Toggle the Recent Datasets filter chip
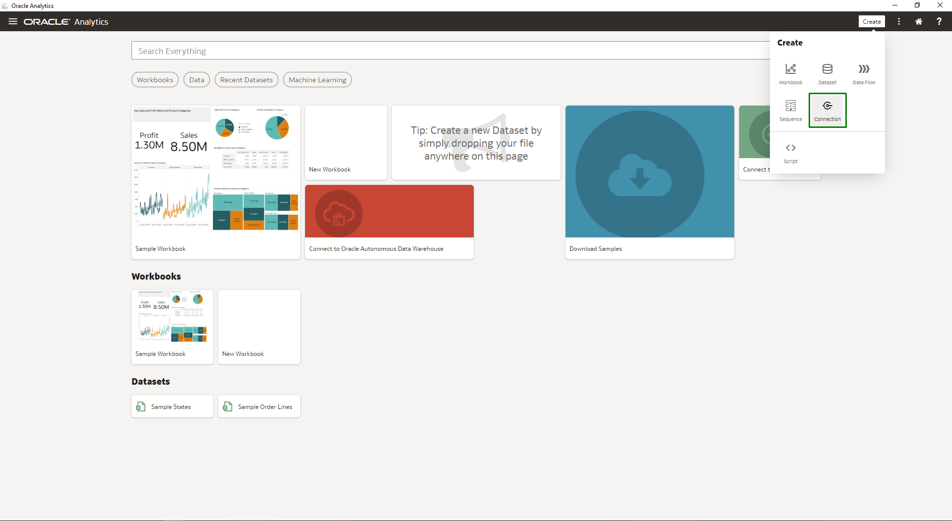 [x=246, y=79]
